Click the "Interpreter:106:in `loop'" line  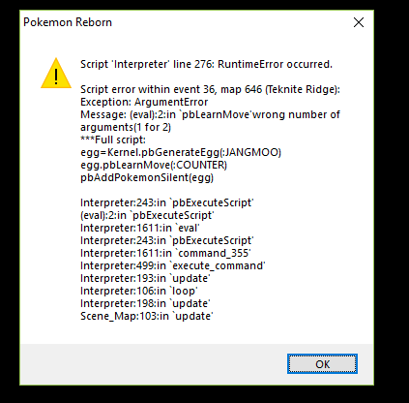click(x=139, y=291)
